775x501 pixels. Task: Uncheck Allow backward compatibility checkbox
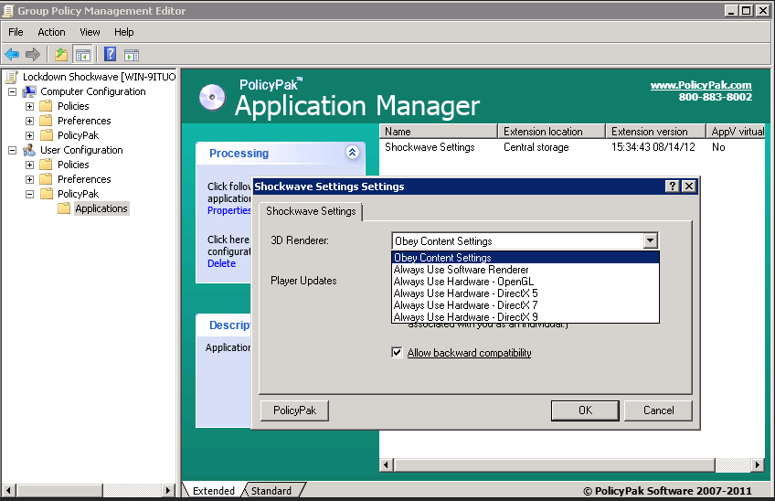pyautogui.click(x=397, y=352)
